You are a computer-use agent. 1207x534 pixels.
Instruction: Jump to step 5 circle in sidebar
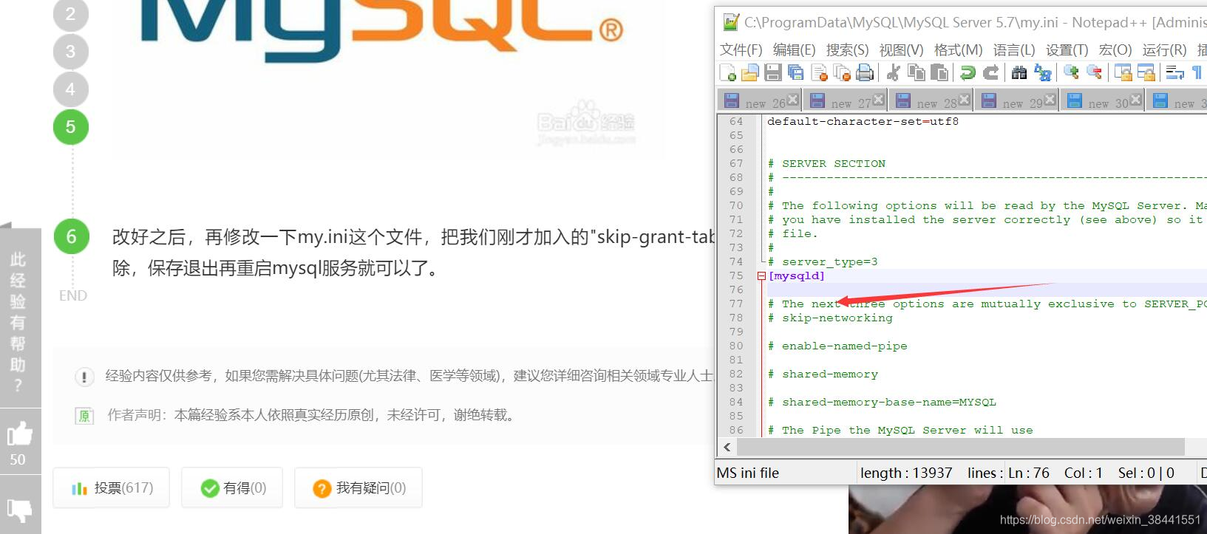coord(71,127)
